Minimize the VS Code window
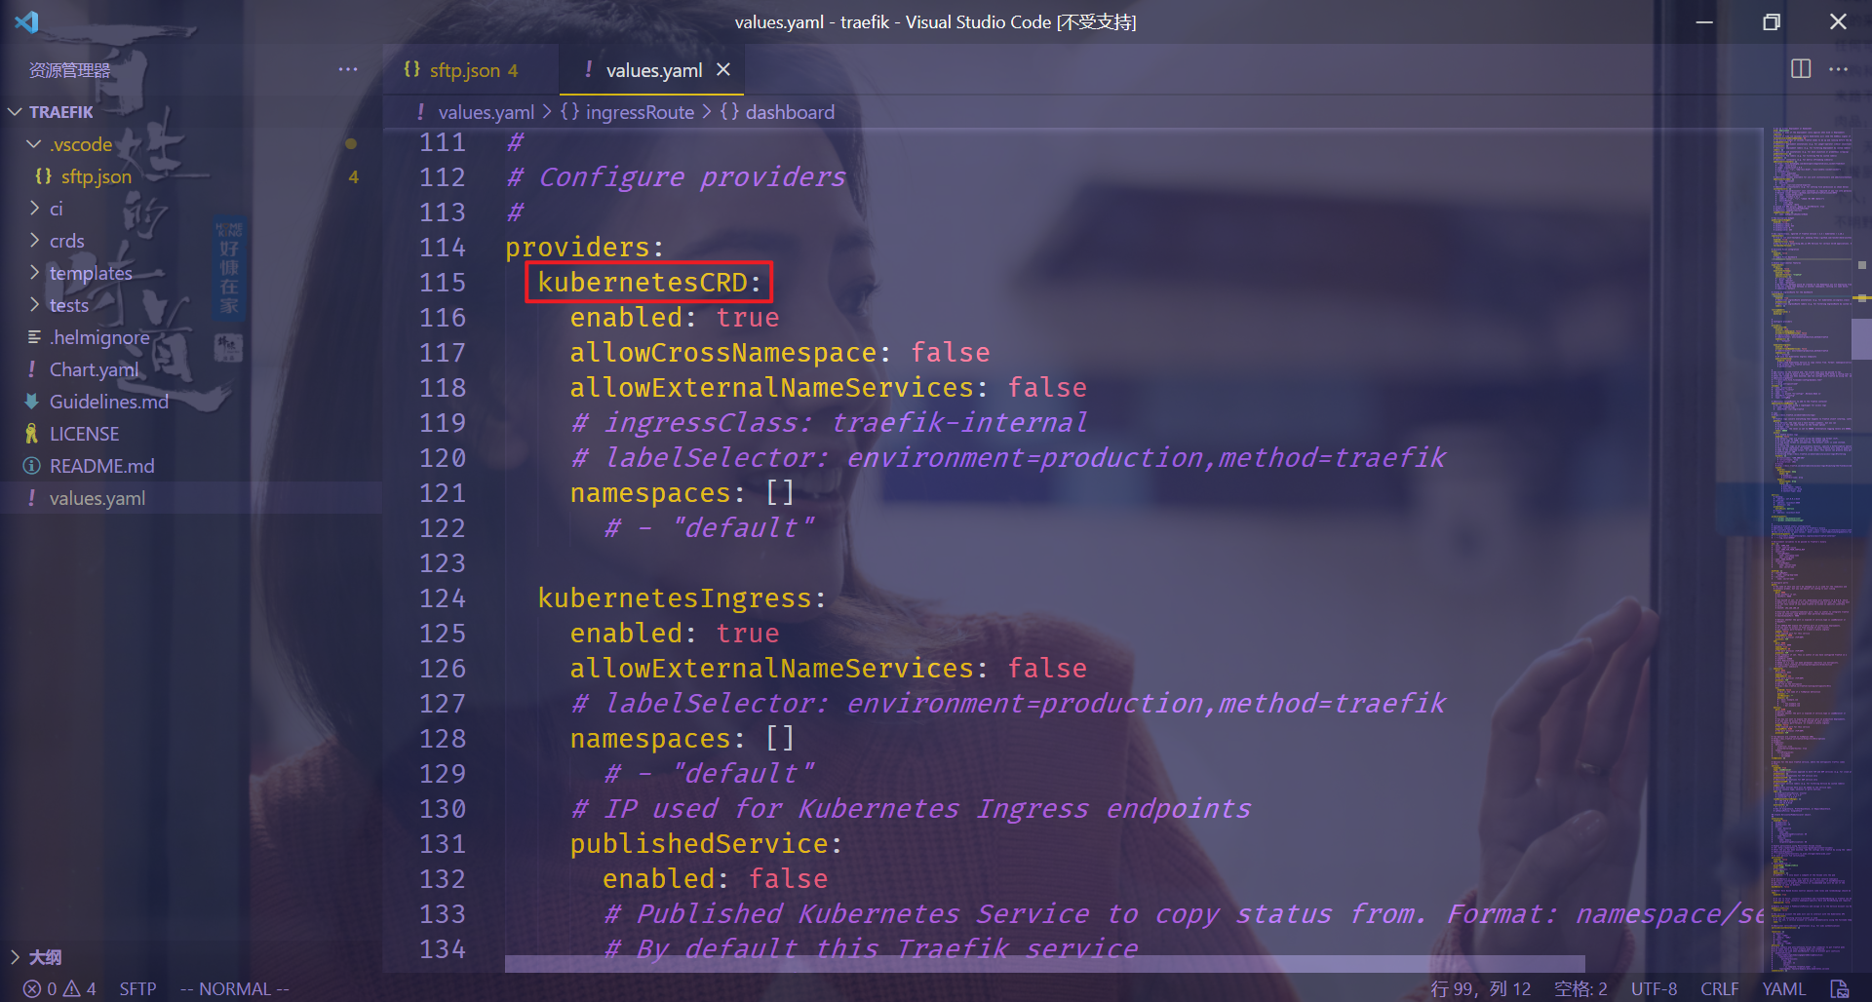 (1704, 21)
